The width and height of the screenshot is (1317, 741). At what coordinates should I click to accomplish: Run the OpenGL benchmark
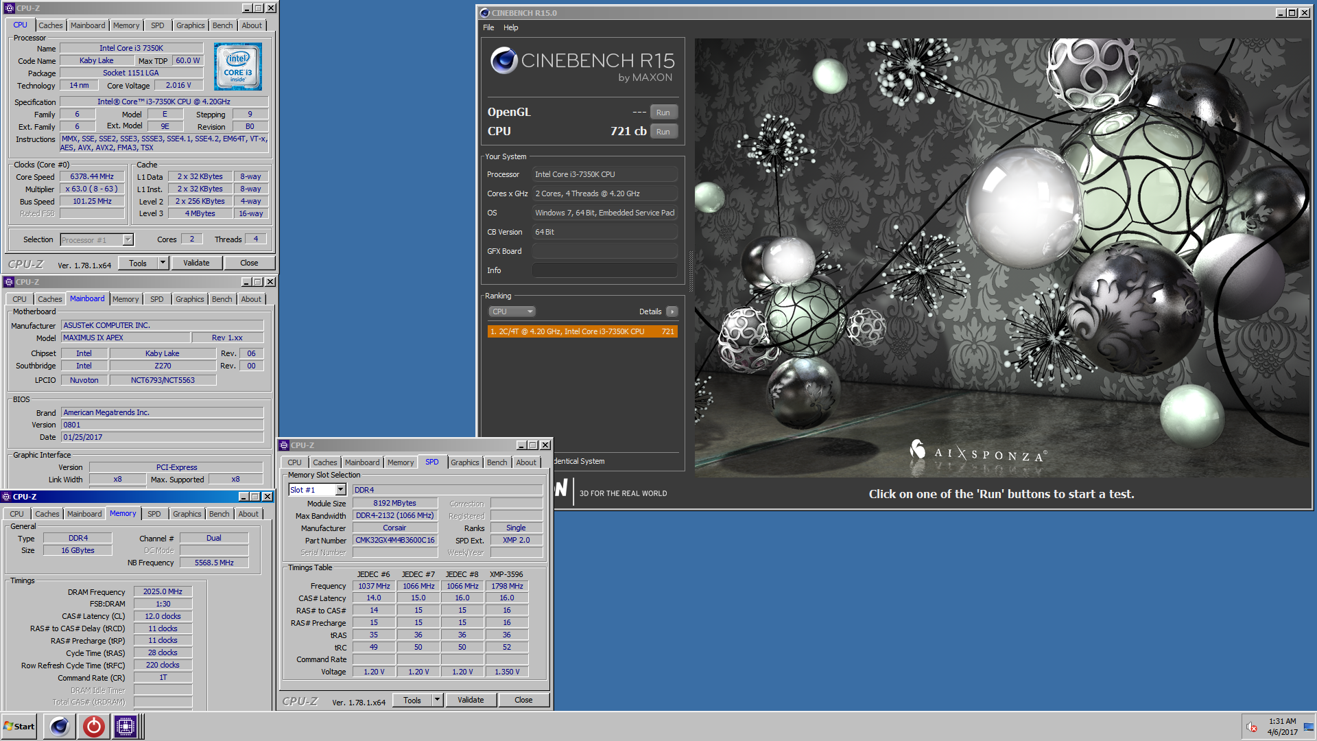663,113
